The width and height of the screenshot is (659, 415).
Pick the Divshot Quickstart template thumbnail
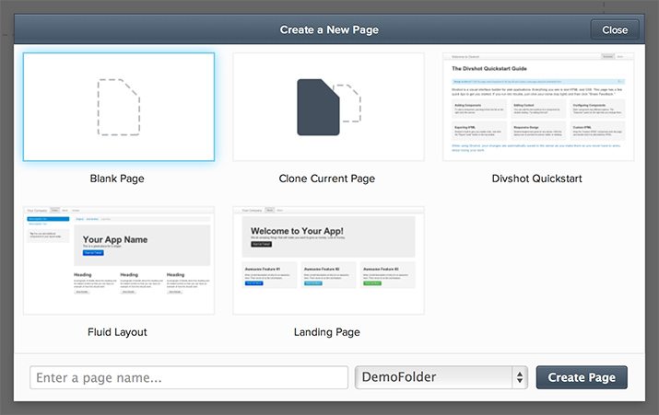[x=538, y=107]
